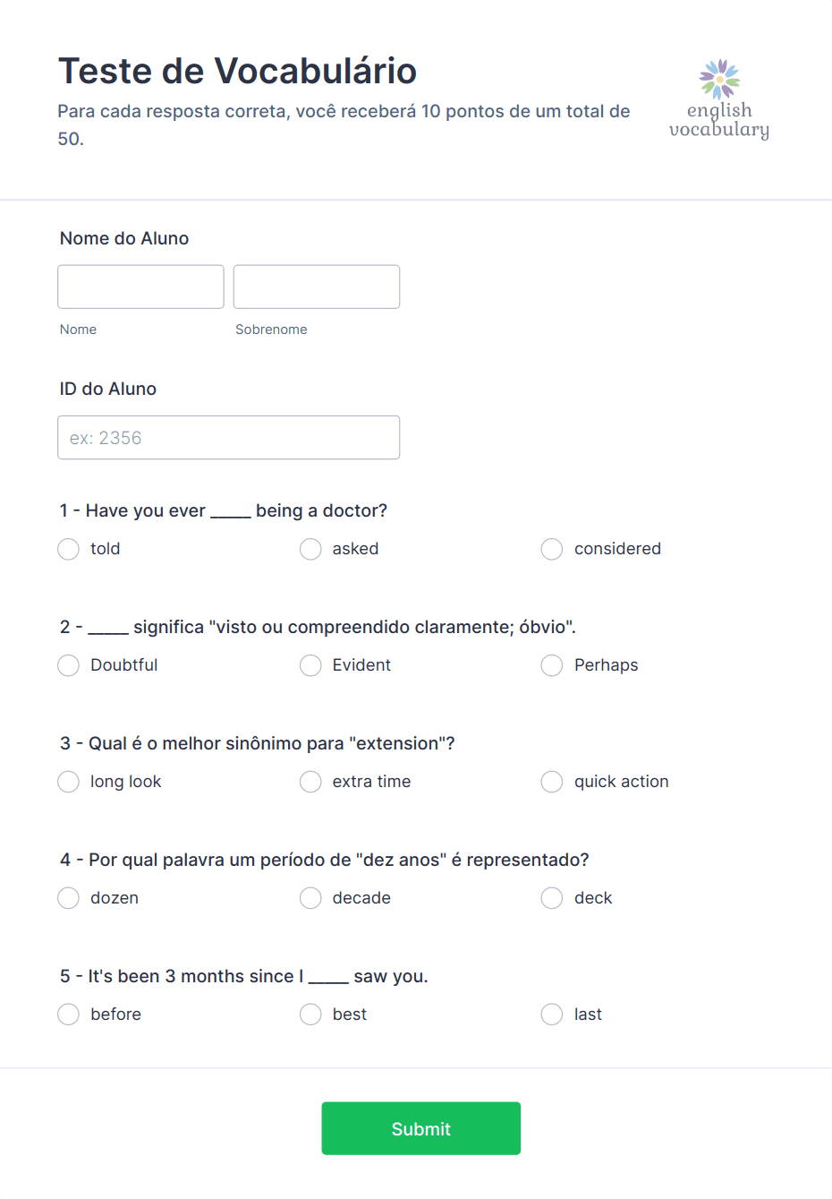Choose the 'decade' radio option
The image size is (832, 1199).
(310, 898)
